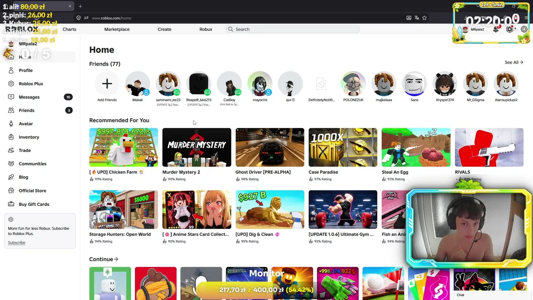The height and width of the screenshot is (300, 533).
Task: Open the Steal An Egg game thumbnail
Action: pos(416,147)
